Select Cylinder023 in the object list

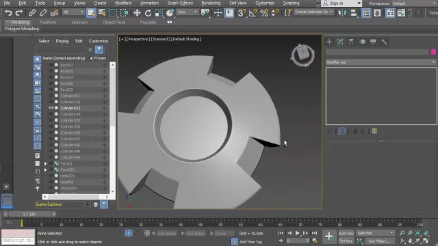click(70, 108)
